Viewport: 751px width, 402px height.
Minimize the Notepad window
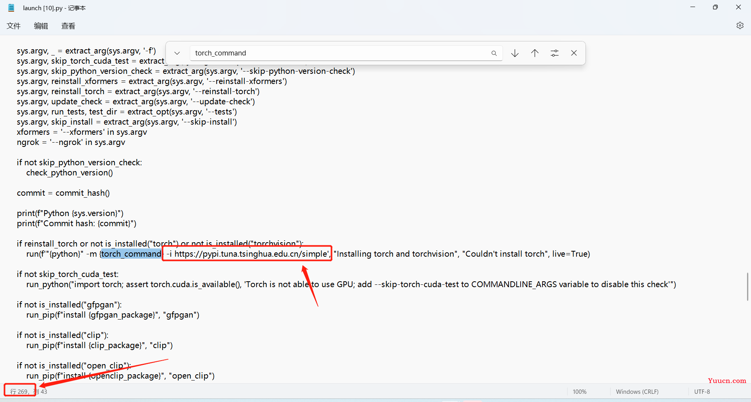click(x=693, y=7)
